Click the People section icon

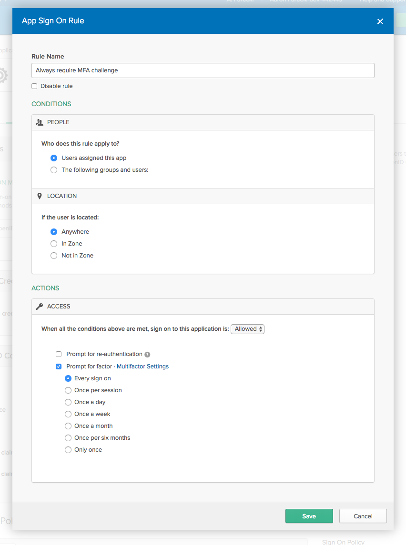pyautogui.click(x=40, y=122)
